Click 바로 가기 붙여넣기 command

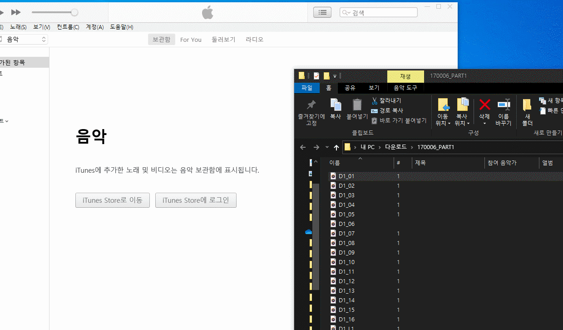coord(399,120)
